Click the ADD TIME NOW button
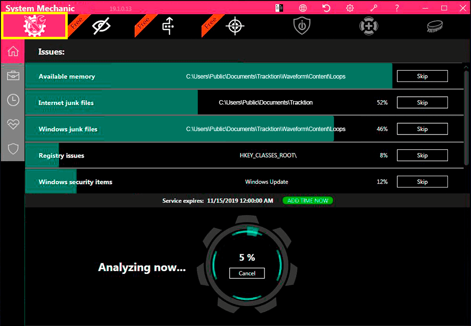471x326 pixels. [308, 200]
